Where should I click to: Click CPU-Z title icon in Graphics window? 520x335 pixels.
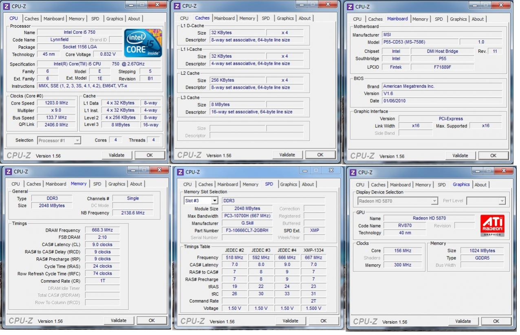[x=353, y=172]
